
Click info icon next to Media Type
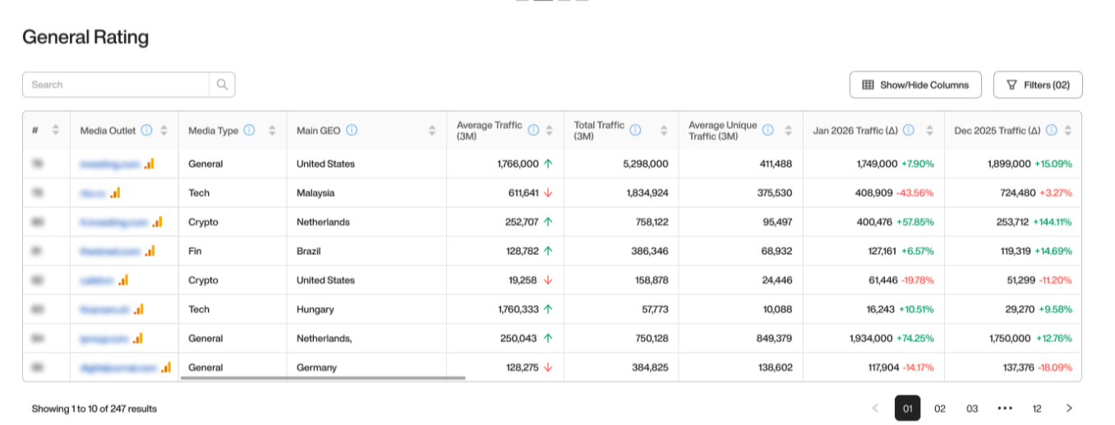tap(249, 130)
